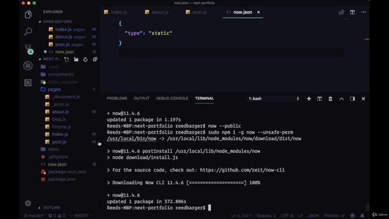
Task: Click the master branch indicator
Action: [x=34, y=216]
